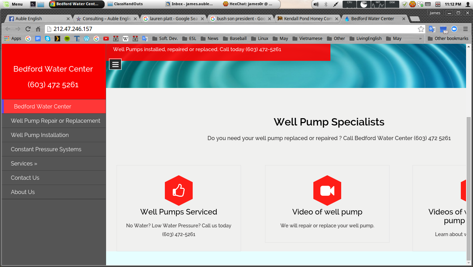Open the About Us page

[54, 192]
